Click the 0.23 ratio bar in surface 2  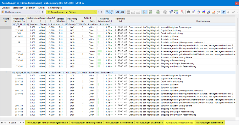(x=98, y=85)
